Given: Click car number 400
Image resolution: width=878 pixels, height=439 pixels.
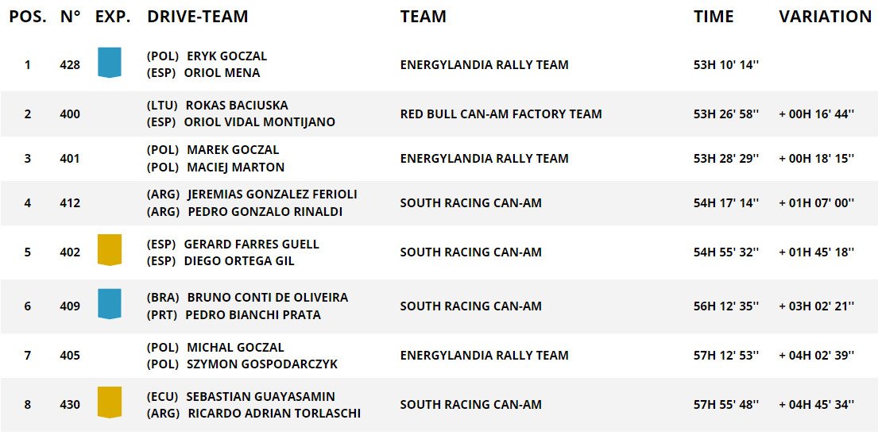Looking at the screenshot, I should (x=70, y=114).
